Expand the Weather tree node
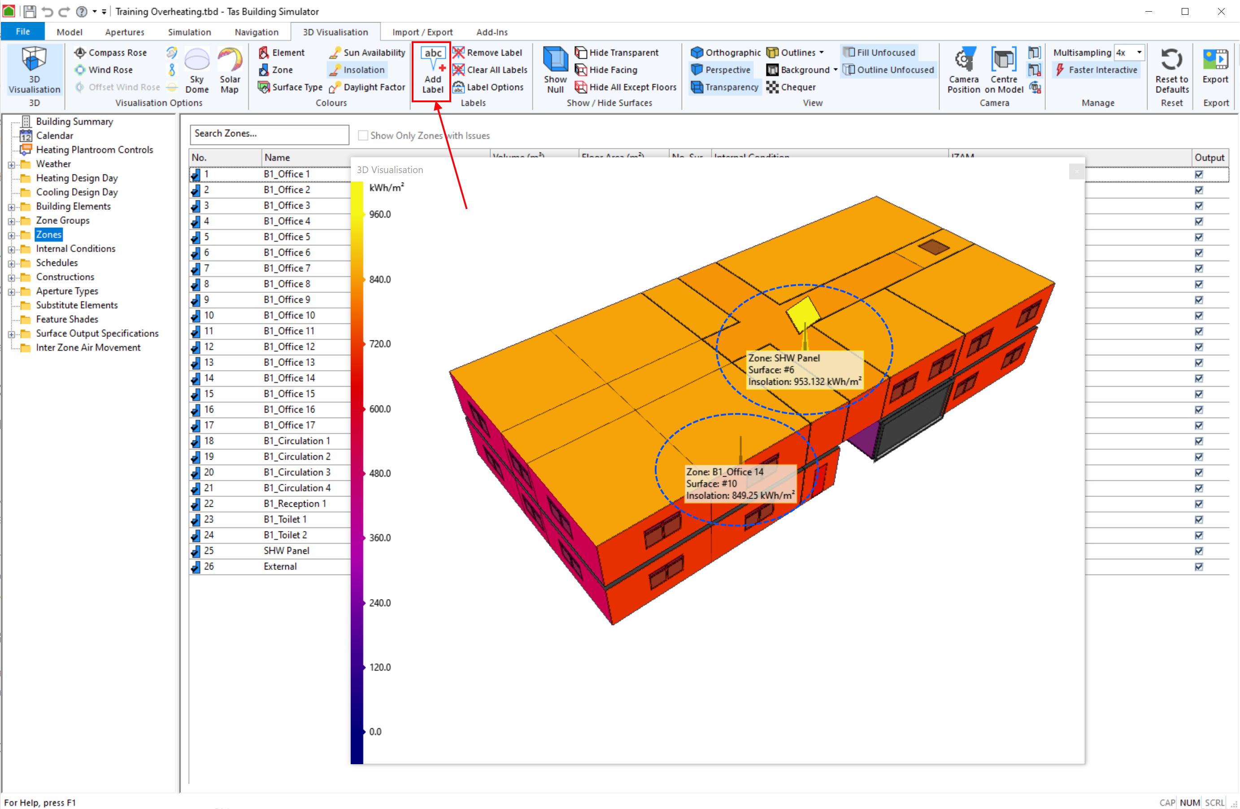Image resolution: width=1240 pixels, height=809 pixels. [x=12, y=165]
